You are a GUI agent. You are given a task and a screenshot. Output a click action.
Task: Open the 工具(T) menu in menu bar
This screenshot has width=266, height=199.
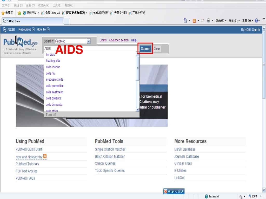(57, 5)
